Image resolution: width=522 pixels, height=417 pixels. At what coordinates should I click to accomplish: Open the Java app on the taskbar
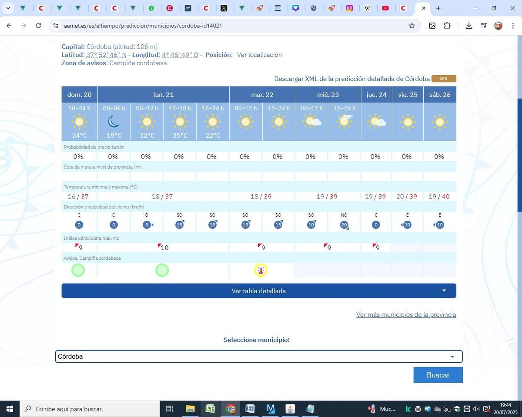point(290,409)
